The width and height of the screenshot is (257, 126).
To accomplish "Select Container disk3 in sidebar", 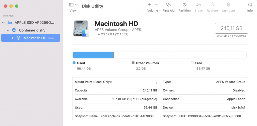I will [32, 30].
